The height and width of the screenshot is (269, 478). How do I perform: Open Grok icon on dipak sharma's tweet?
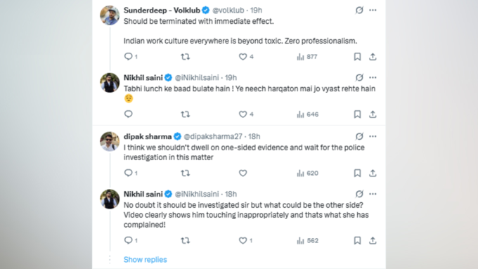(359, 136)
